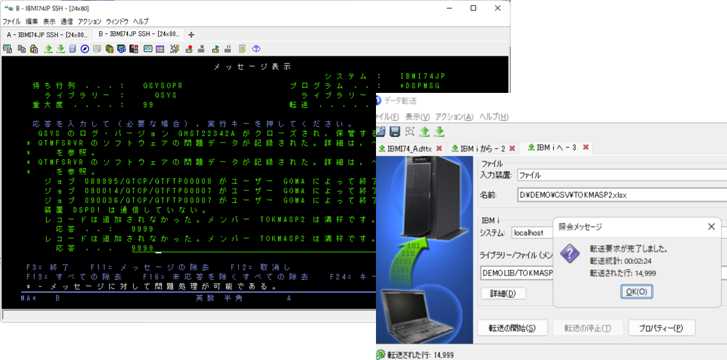Click the play macro green arrow icon
The image size is (727, 360).
pos(216,49)
